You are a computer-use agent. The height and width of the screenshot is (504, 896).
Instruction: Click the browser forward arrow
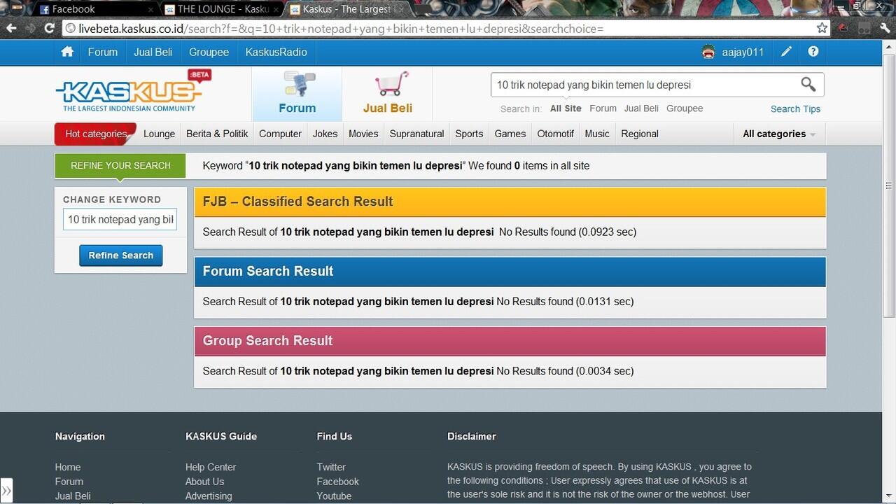tap(30, 28)
